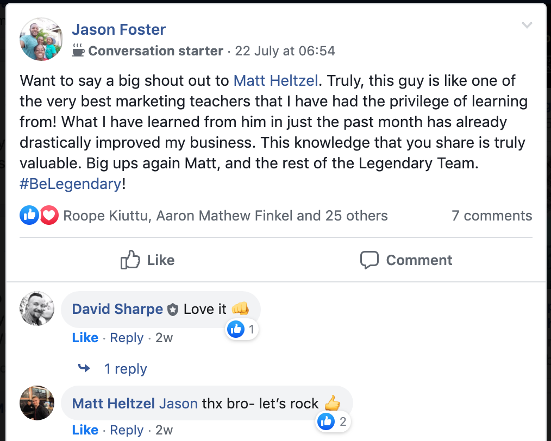Click Matt Heltzel's comment avatar

coord(37,403)
